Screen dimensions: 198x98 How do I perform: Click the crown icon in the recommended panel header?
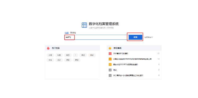[110, 48]
